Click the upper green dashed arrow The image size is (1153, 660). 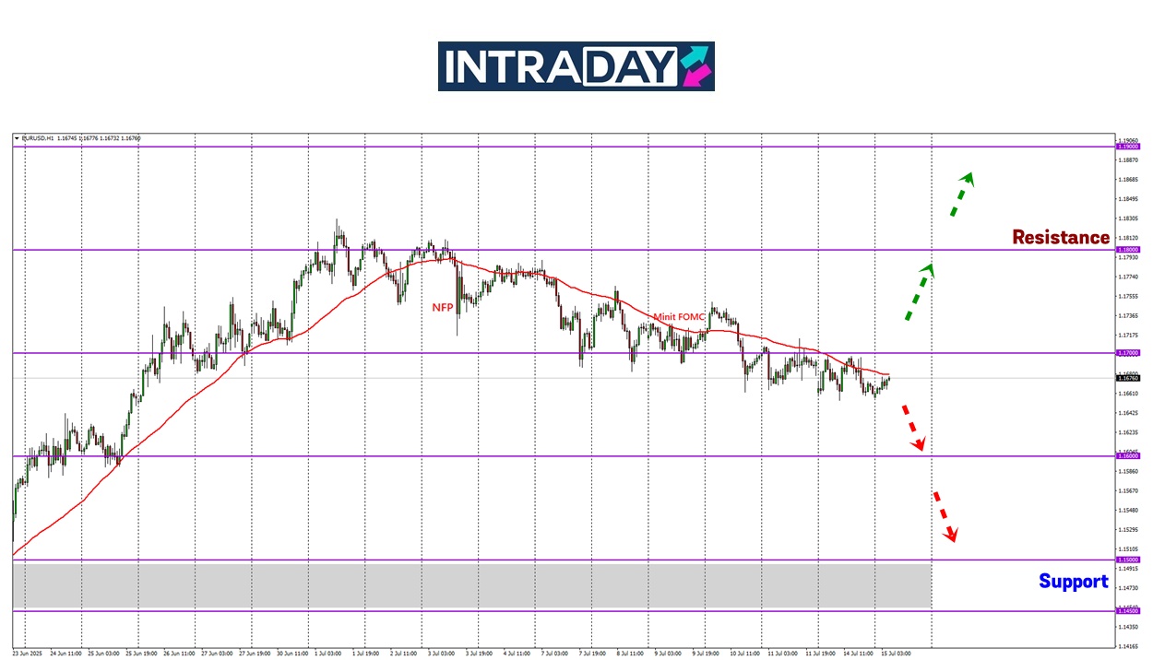click(962, 194)
